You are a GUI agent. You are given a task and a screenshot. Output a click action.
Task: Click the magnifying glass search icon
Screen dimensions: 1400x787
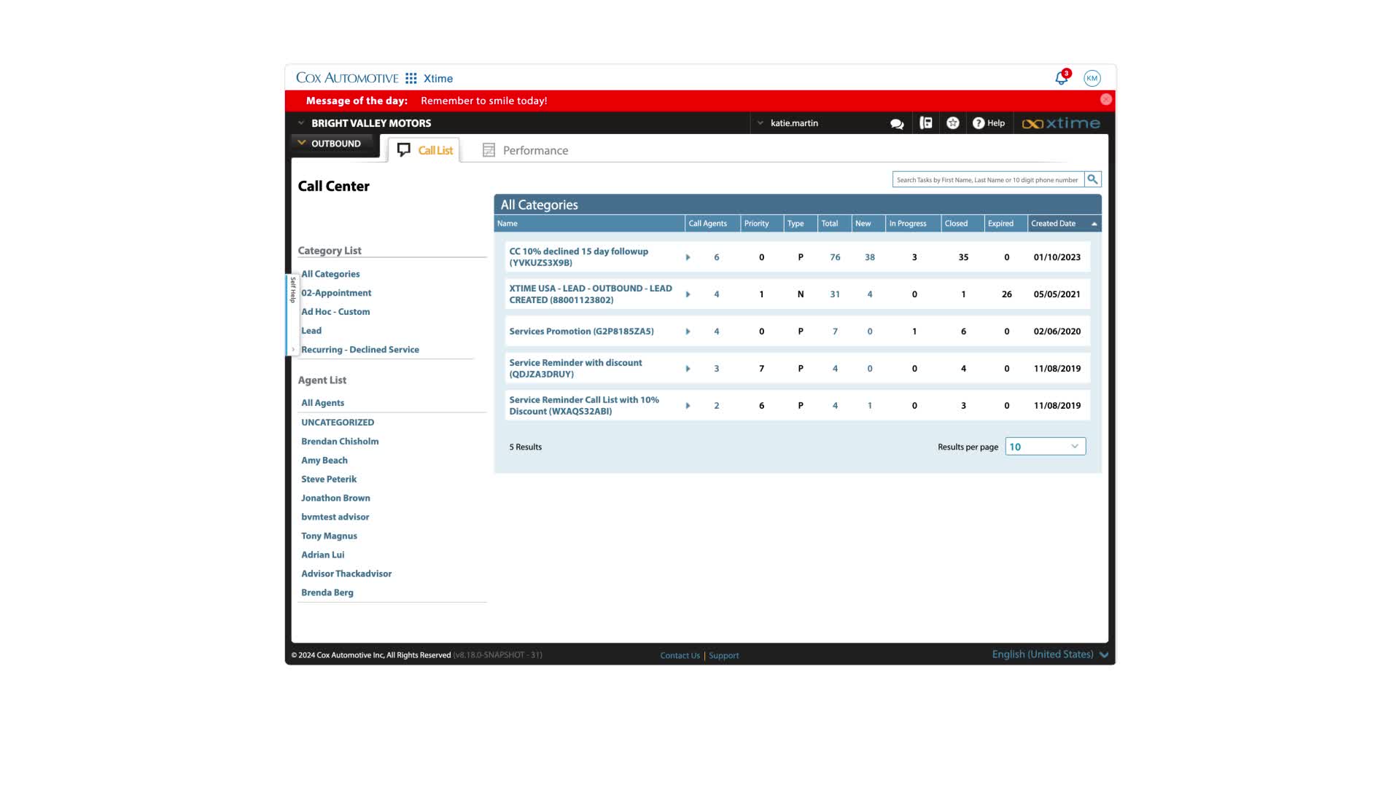pyautogui.click(x=1092, y=179)
